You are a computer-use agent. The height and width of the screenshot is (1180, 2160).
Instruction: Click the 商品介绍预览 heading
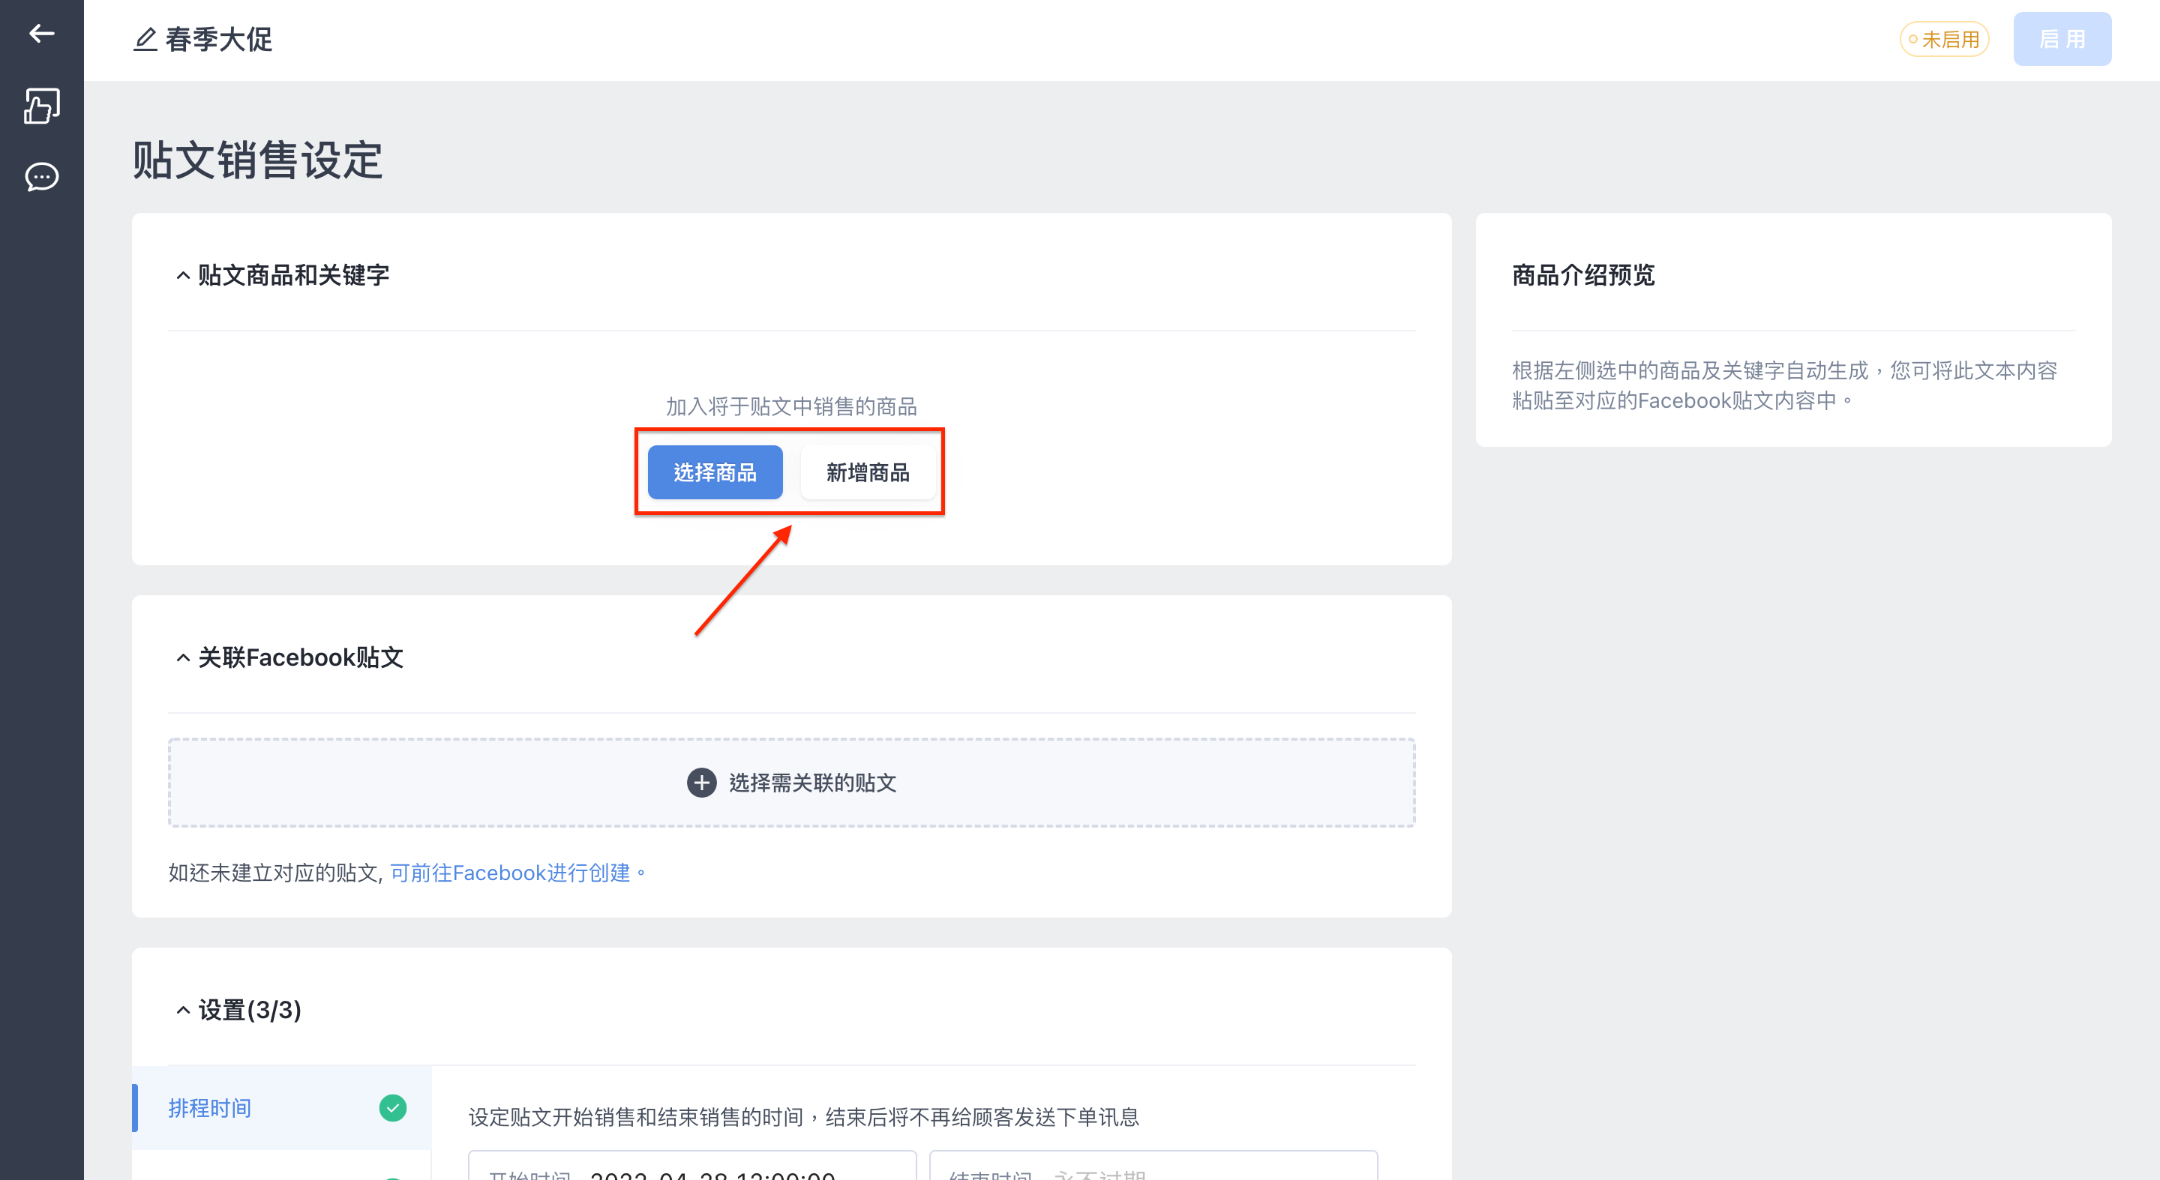1583,276
